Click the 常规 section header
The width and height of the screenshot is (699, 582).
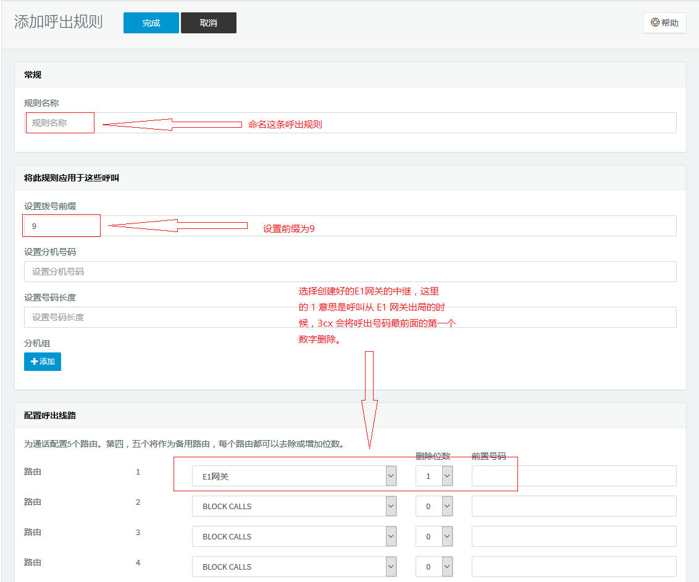33,75
